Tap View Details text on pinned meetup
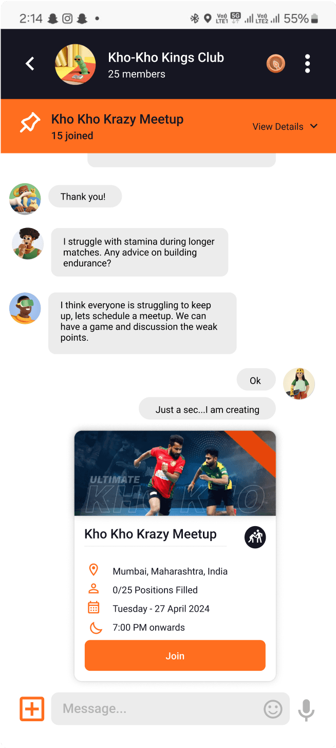 [x=278, y=127]
